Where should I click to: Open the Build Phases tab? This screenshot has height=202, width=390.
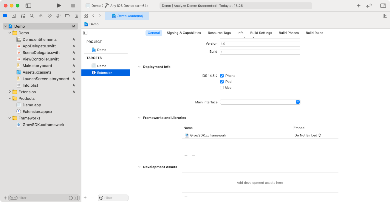click(x=289, y=33)
